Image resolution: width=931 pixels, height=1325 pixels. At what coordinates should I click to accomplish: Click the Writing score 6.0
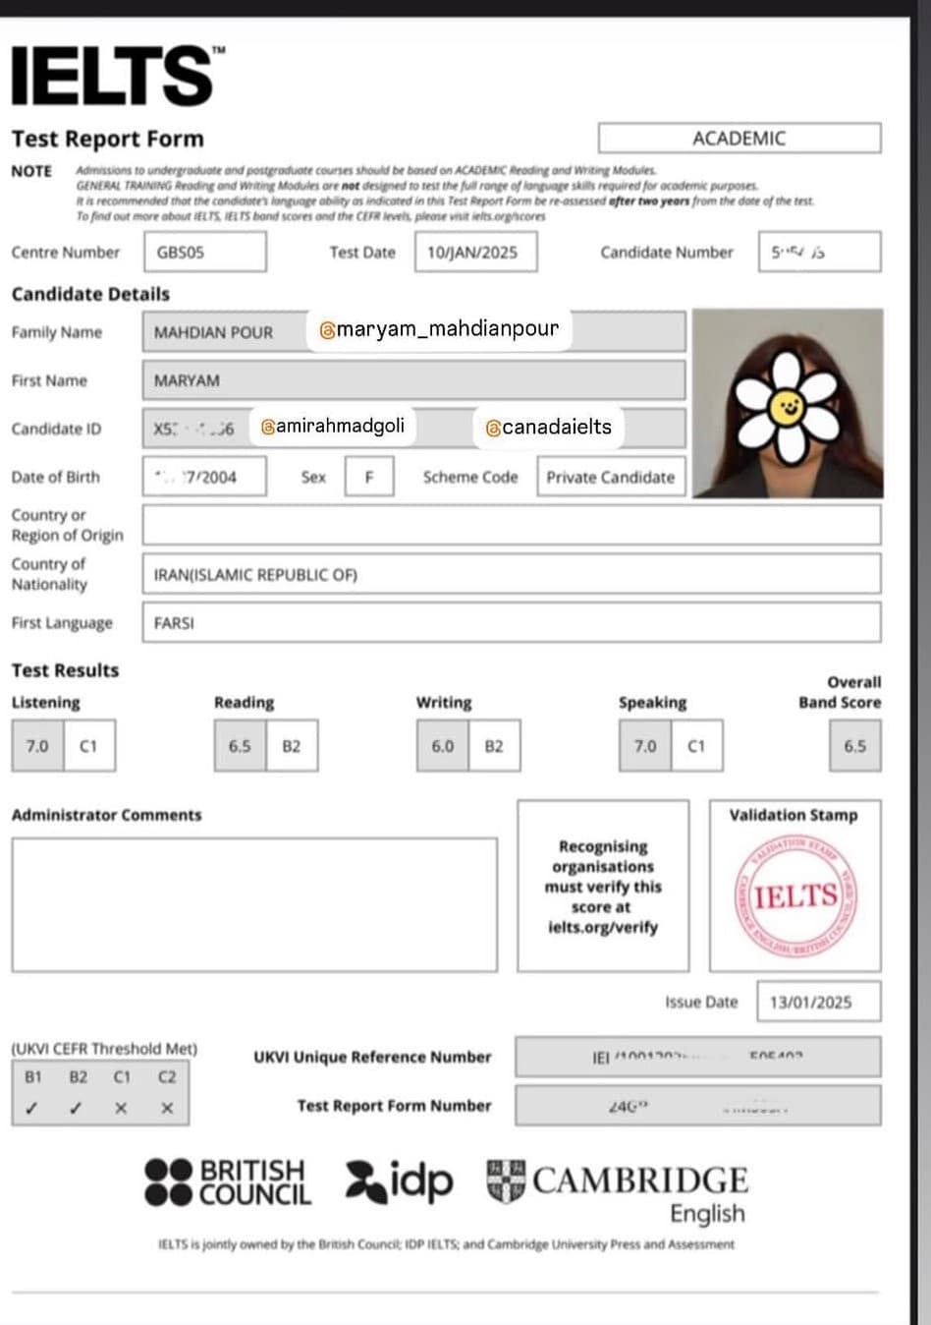443,746
